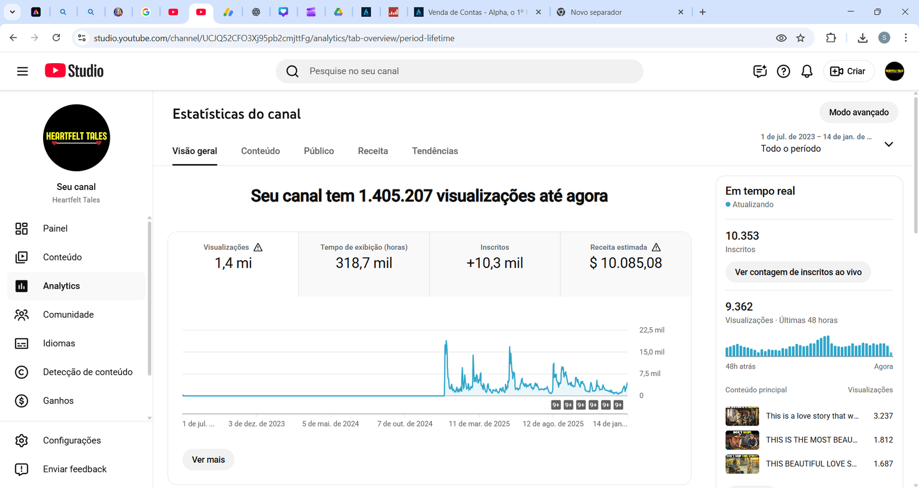
Task: Expand the date range dropdown Todo o período
Action: 827,144
